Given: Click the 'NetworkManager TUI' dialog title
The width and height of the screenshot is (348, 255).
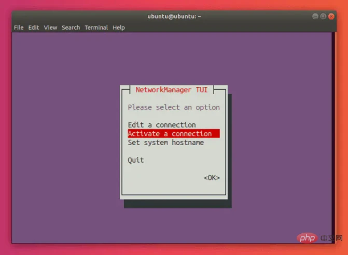Looking at the screenshot, I should point(171,90).
